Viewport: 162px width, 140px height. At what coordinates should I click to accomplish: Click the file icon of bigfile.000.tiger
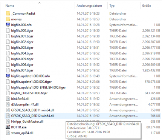[x=8, y=30]
